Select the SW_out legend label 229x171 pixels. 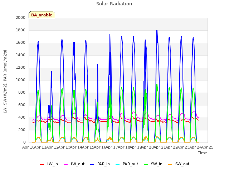pyautogui.click(x=182, y=164)
